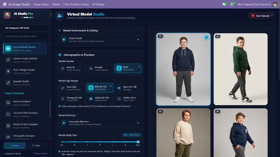Switch to Dark theme

click(15, 146)
